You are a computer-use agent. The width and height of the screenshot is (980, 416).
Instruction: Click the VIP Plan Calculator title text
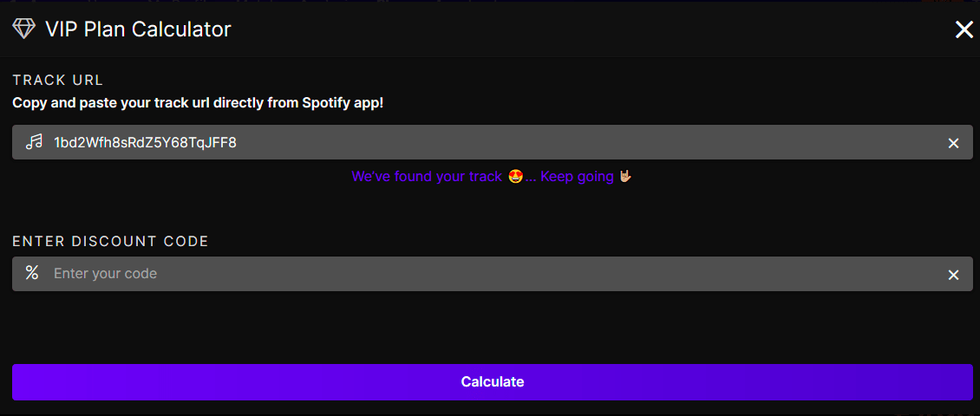pyautogui.click(x=138, y=29)
